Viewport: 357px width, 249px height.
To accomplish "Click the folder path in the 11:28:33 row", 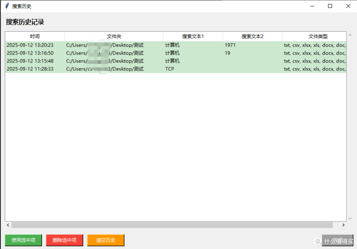I will pyautogui.click(x=105, y=69).
